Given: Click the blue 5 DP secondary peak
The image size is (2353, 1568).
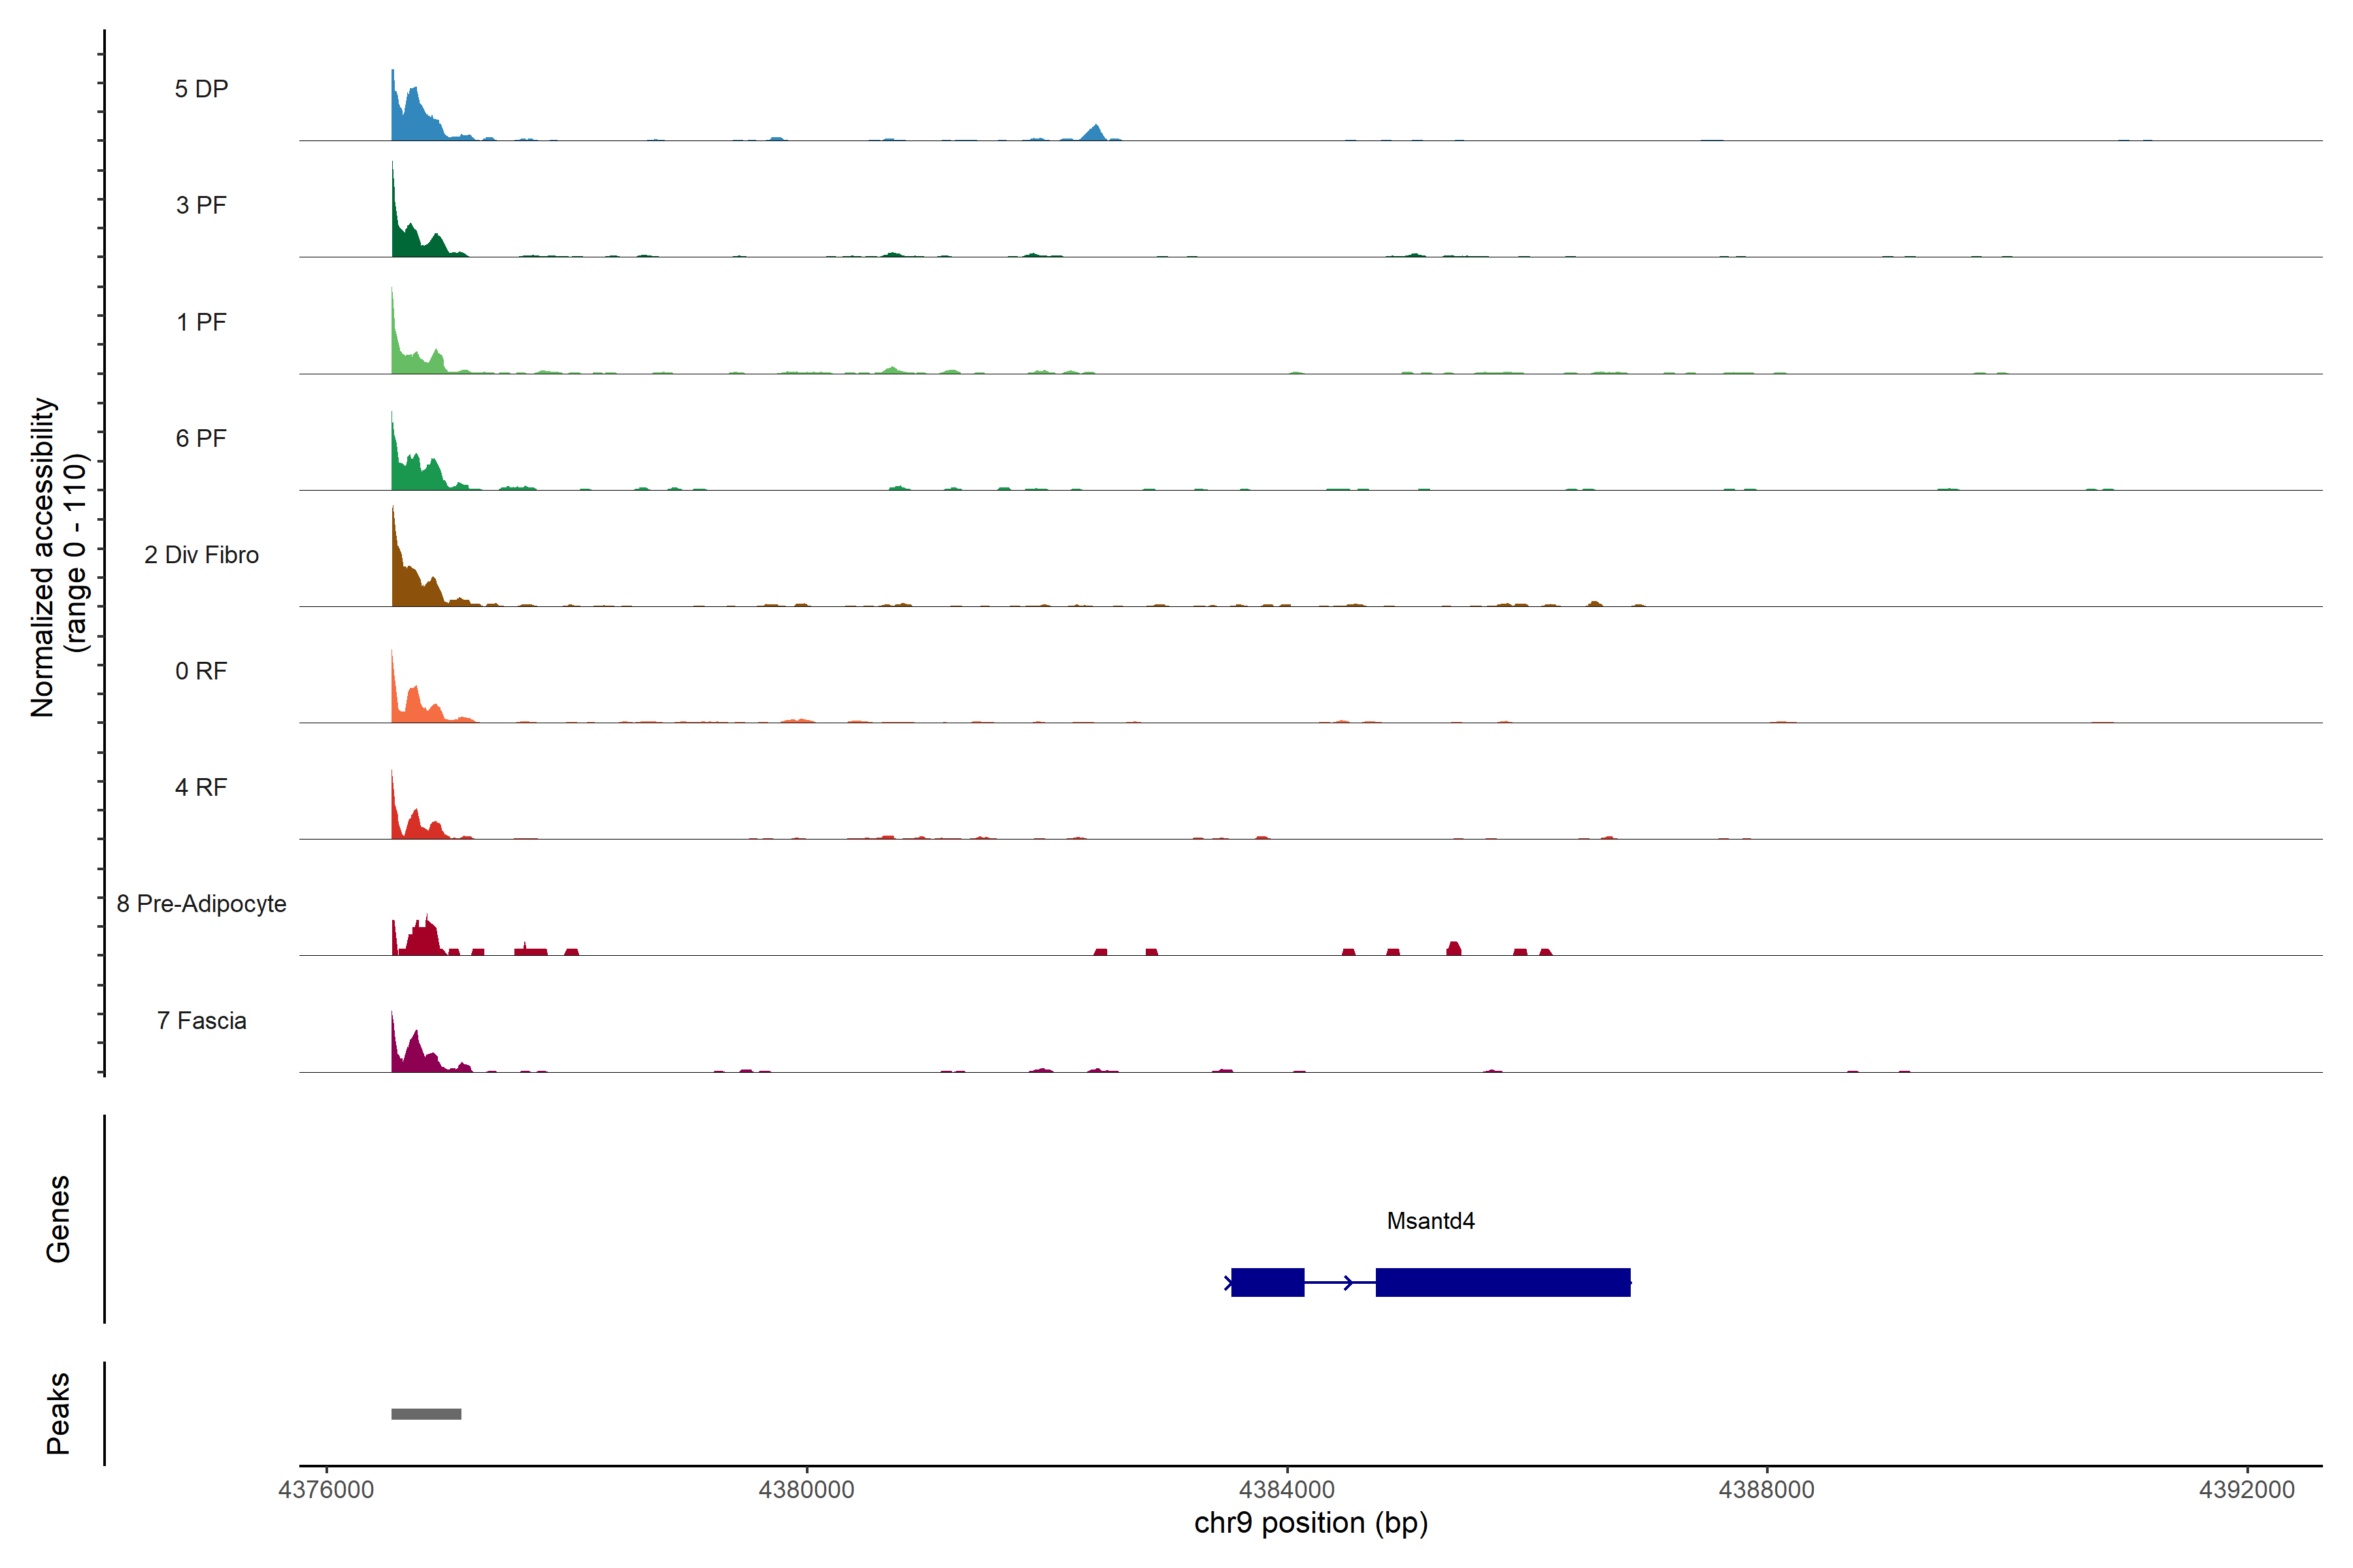Looking at the screenshot, I should click(1097, 133).
